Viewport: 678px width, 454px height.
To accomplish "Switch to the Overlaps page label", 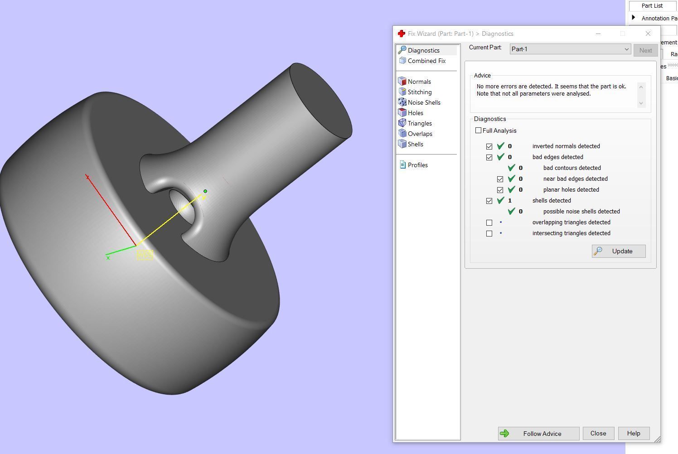I will click(420, 134).
